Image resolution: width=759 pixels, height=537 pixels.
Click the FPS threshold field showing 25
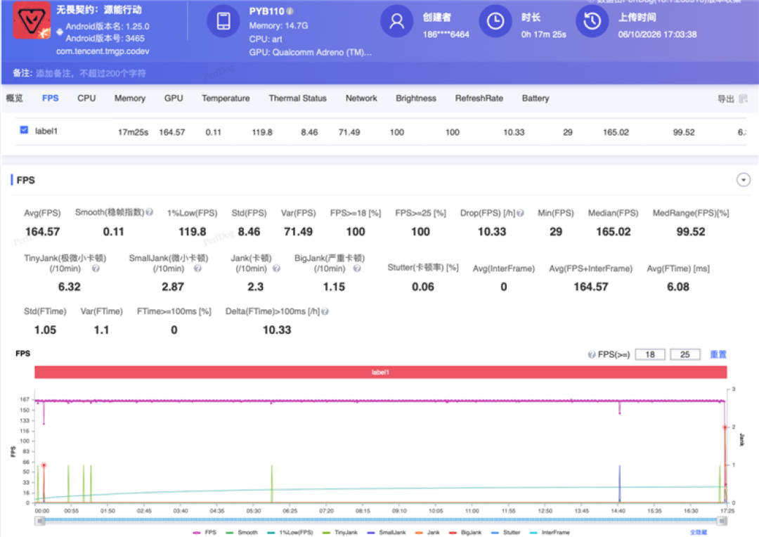tap(685, 354)
